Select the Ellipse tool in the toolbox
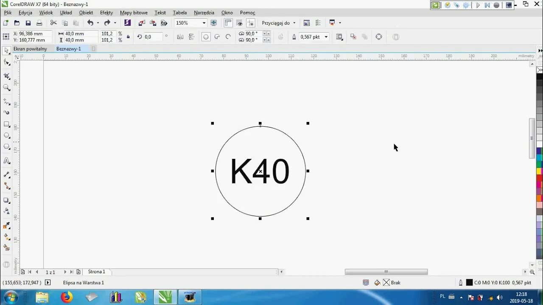 pos(6,136)
